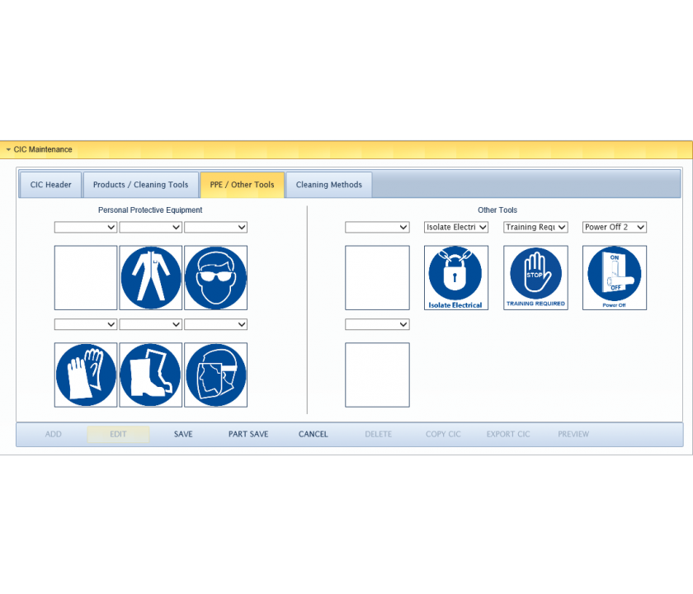Click the SAVE button

[x=183, y=434]
